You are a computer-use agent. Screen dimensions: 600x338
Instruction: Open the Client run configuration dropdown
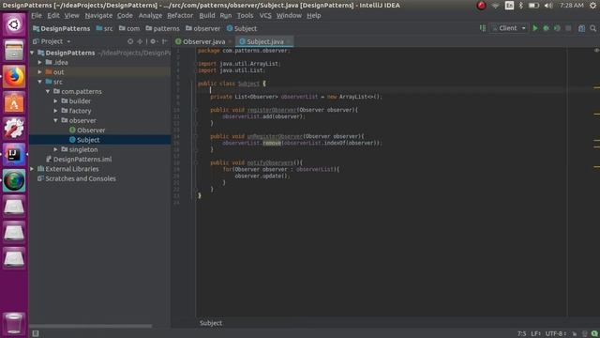click(508, 28)
